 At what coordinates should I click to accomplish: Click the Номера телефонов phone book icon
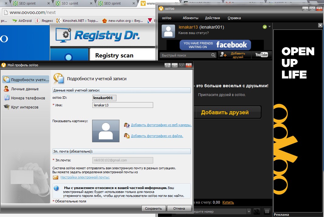click(x=7, y=98)
